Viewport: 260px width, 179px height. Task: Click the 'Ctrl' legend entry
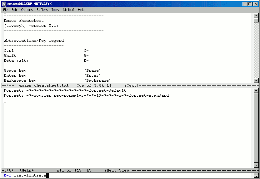point(9,51)
